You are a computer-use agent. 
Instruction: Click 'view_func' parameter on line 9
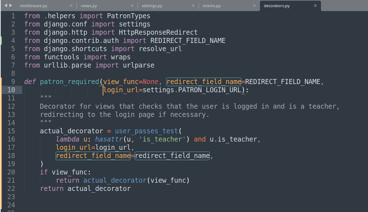pyautogui.click(x=121, y=82)
